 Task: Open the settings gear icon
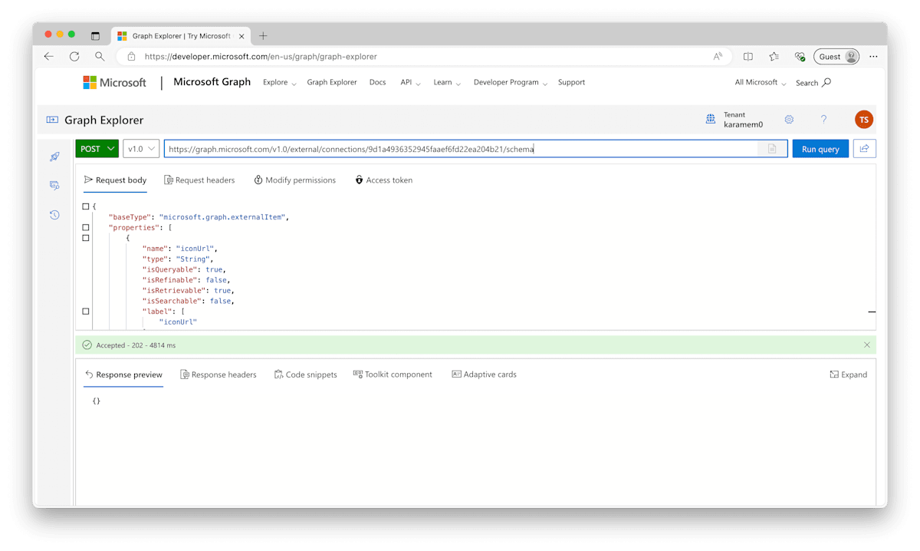pos(789,120)
